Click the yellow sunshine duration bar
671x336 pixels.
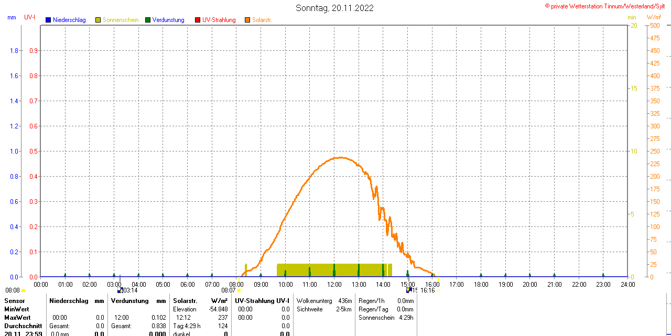pyautogui.click(x=334, y=270)
